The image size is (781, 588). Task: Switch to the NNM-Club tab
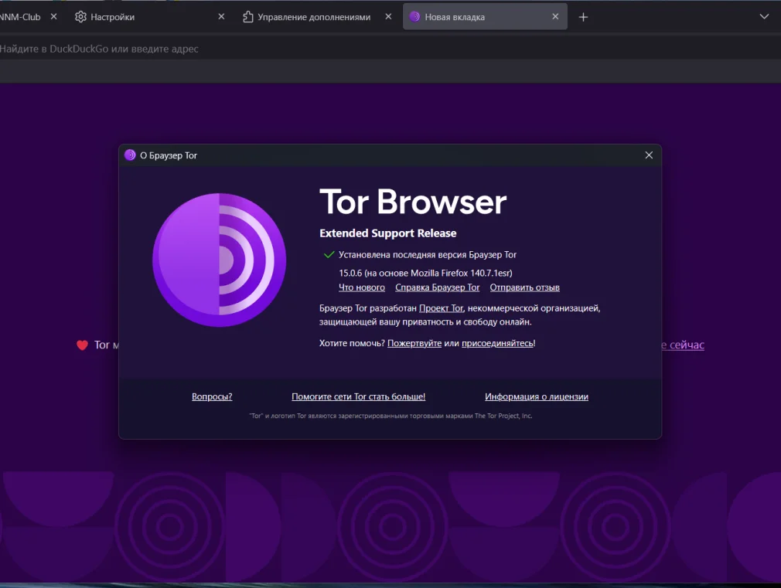pos(20,17)
